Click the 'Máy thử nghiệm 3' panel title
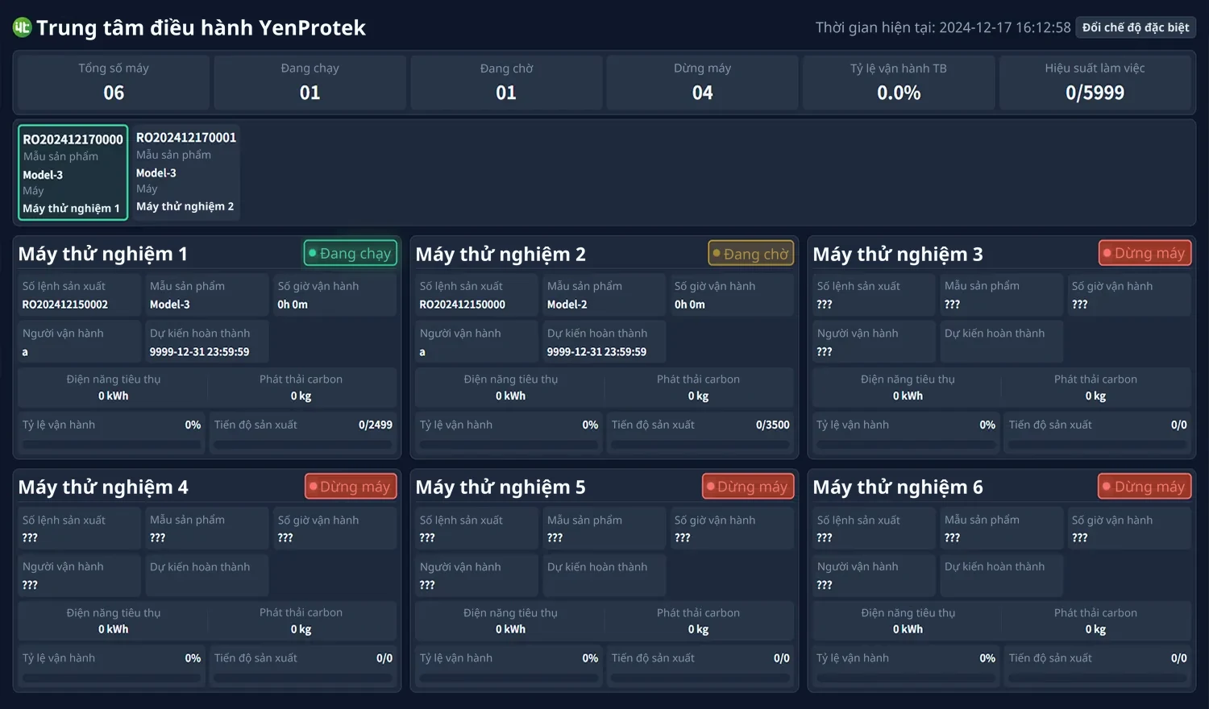This screenshot has height=709, width=1209. point(898,254)
